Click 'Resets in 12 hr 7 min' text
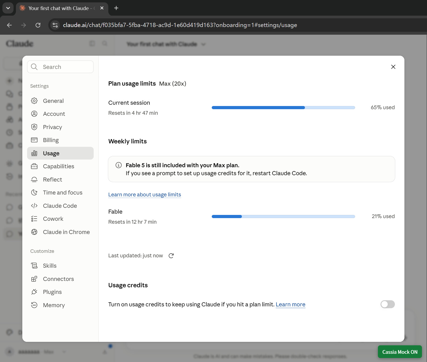This screenshot has height=362, width=427. [x=132, y=222]
